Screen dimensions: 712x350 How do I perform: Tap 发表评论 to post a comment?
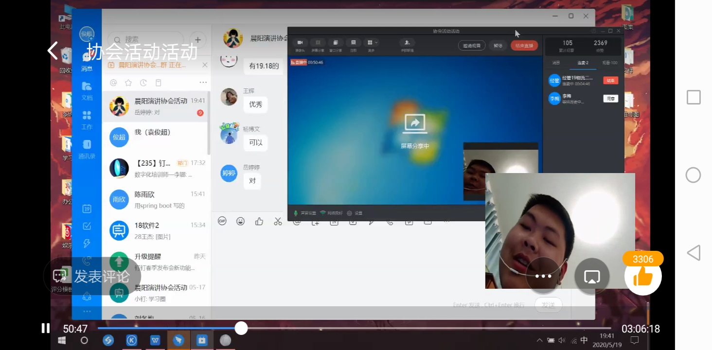coord(92,276)
